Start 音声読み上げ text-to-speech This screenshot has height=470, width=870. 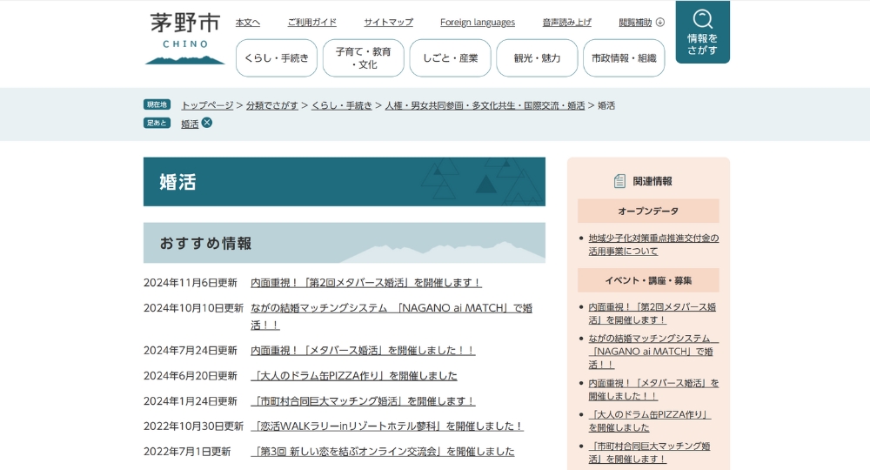[566, 23]
